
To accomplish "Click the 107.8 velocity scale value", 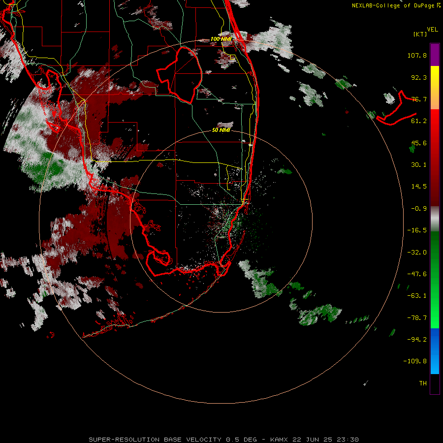I will coord(417,55).
